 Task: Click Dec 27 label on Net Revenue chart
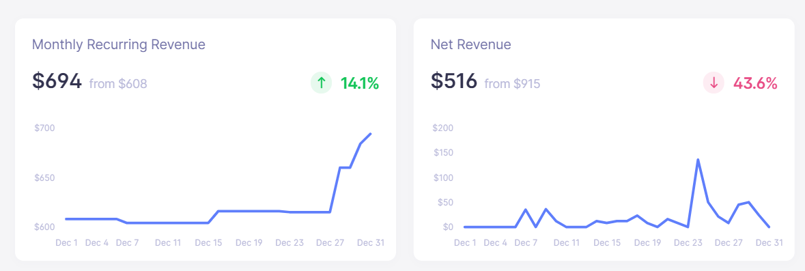pos(729,242)
